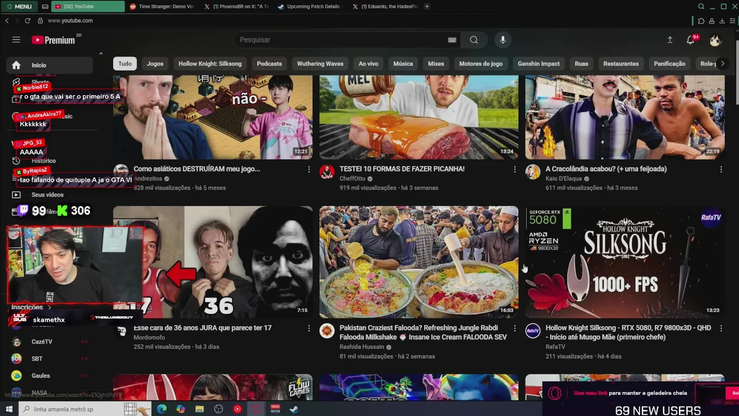The height and width of the screenshot is (416, 739).
Task: Select the Restaurantes chip
Action: pyautogui.click(x=621, y=64)
